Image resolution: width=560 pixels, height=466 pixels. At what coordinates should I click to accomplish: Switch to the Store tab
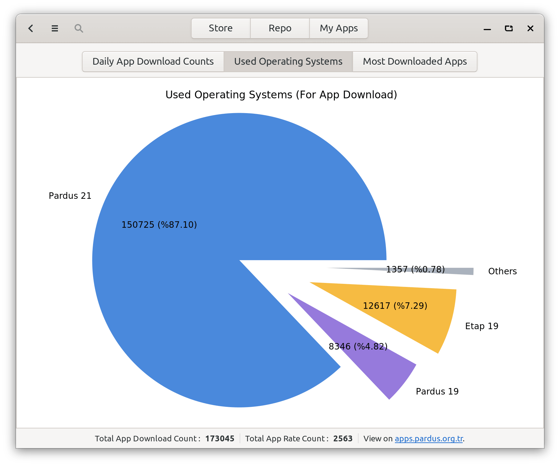221,28
